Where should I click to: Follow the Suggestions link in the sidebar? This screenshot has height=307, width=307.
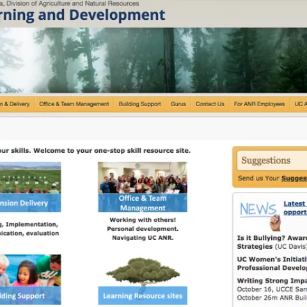coord(294,178)
